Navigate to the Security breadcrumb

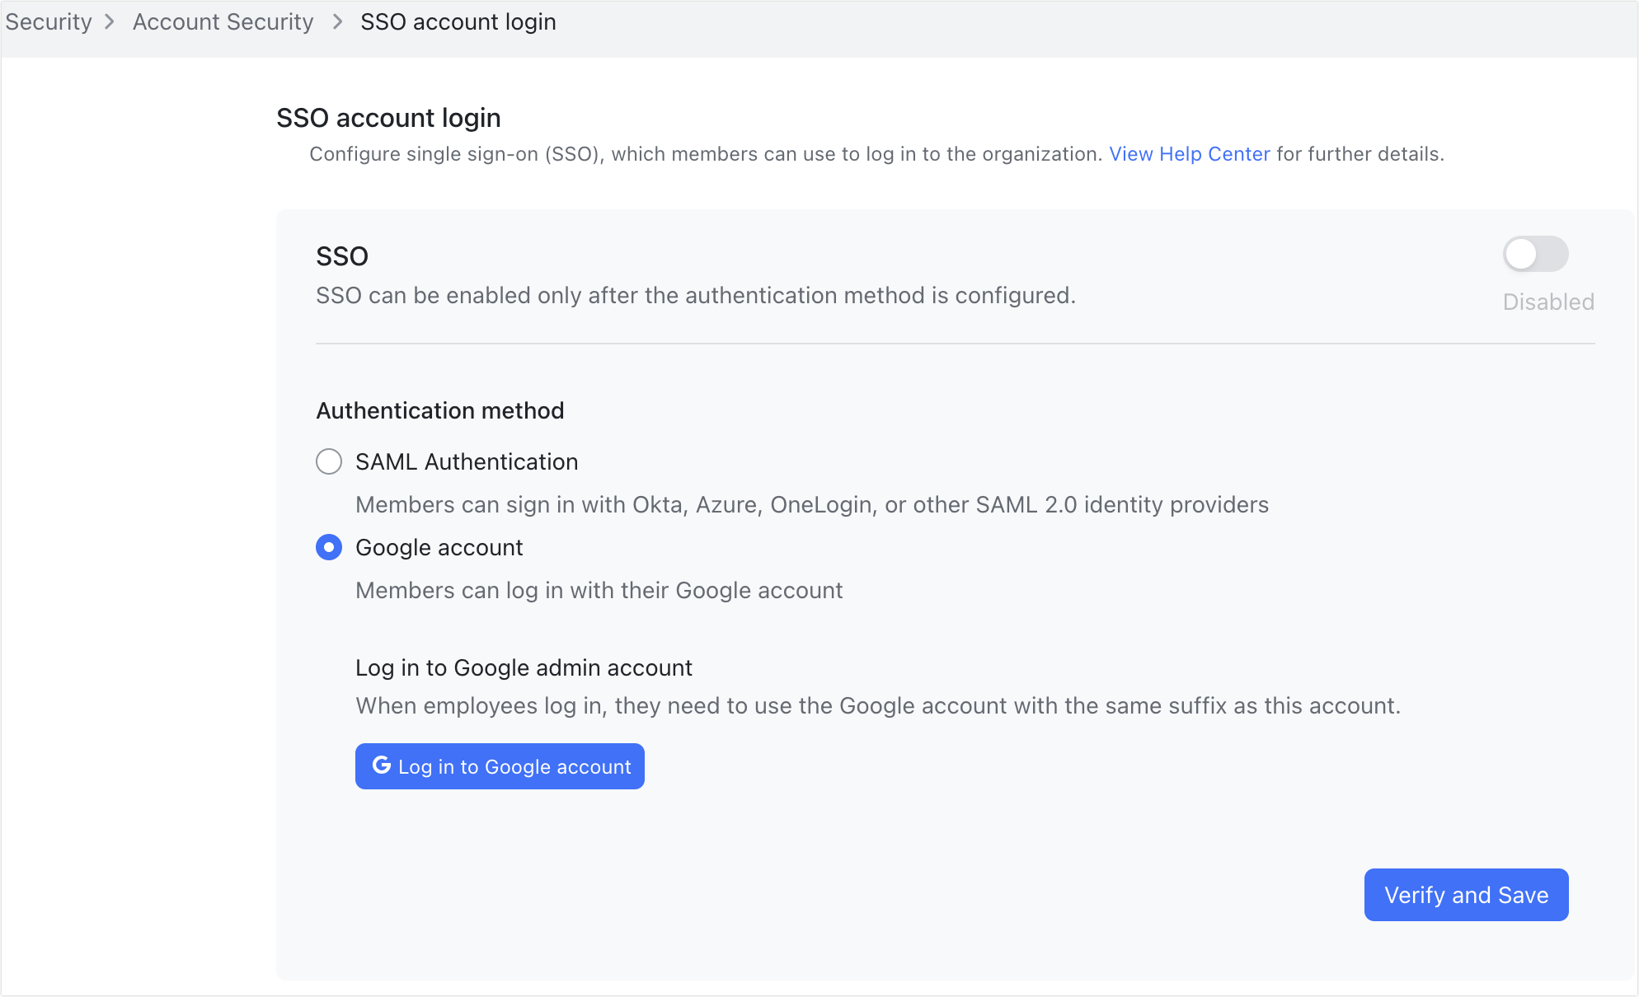47,21
